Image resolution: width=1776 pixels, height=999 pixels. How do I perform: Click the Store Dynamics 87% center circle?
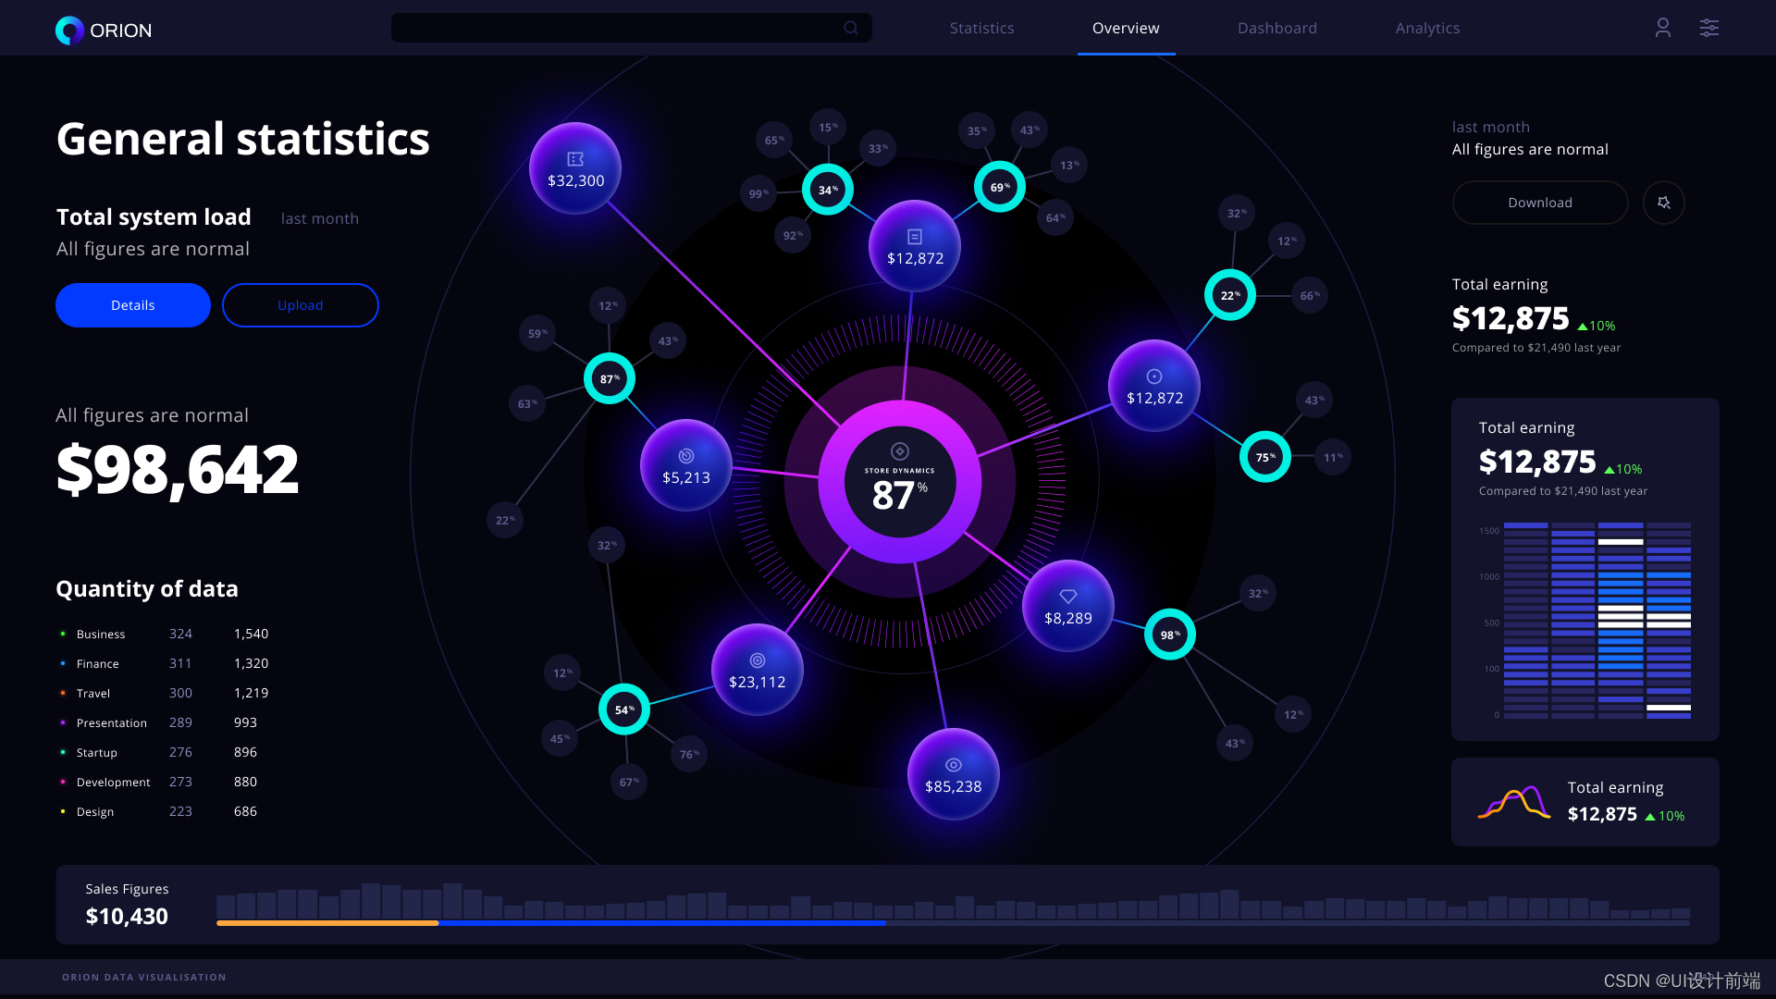click(899, 482)
